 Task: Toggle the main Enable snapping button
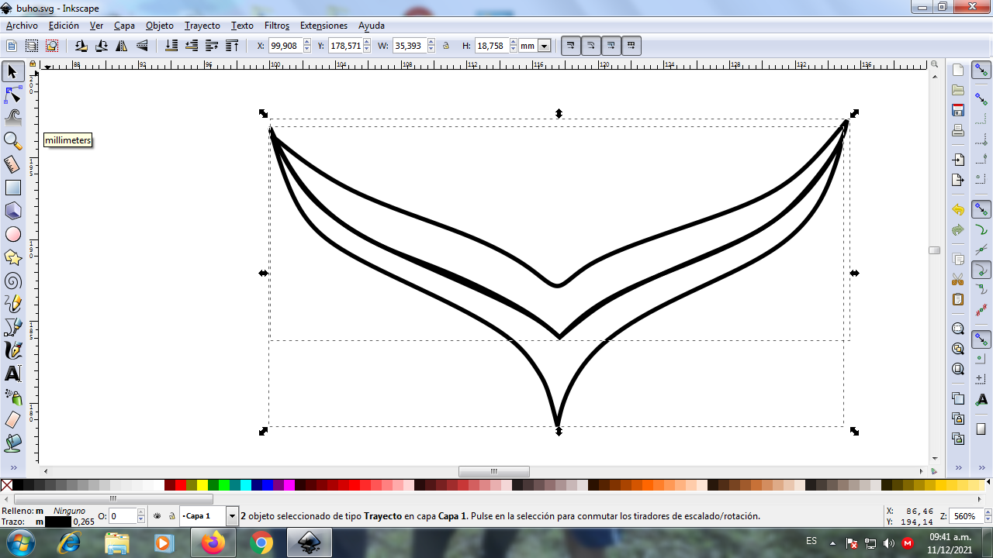click(981, 71)
